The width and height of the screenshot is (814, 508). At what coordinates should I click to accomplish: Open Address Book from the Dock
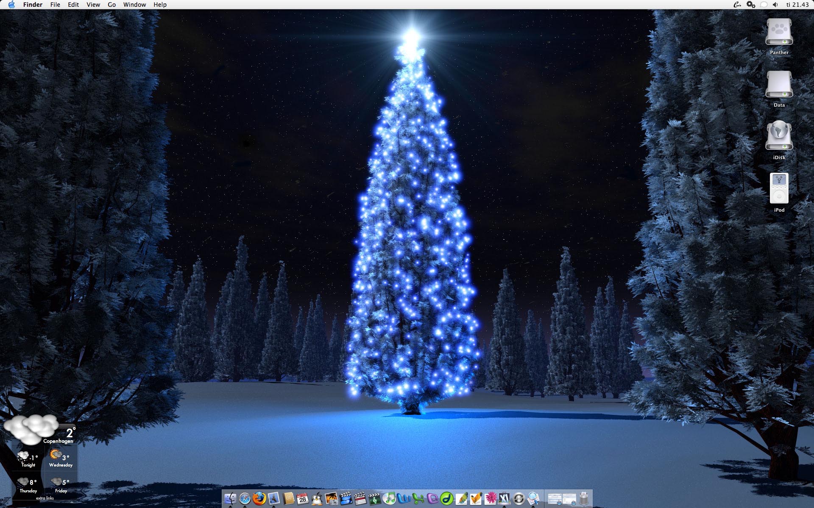coord(288,498)
